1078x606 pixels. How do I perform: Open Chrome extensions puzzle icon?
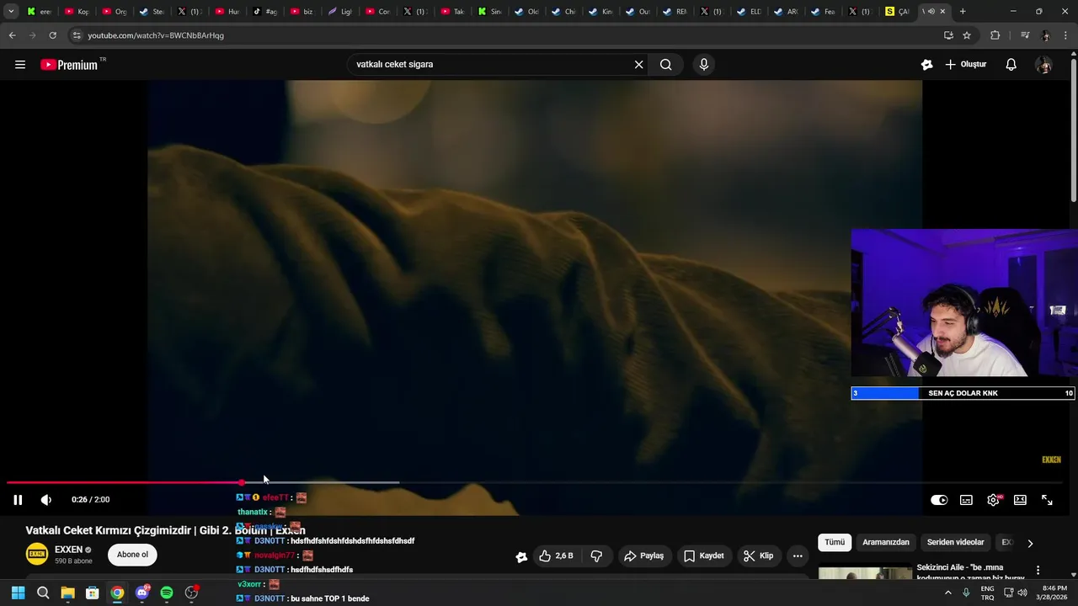click(x=995, y=35)
